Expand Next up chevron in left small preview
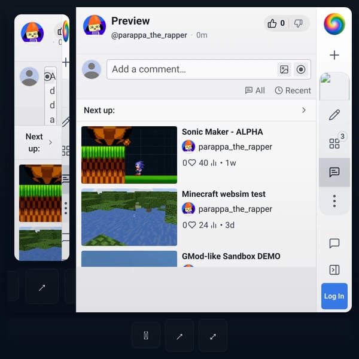The image size is (359, 359). coord(50,142)
